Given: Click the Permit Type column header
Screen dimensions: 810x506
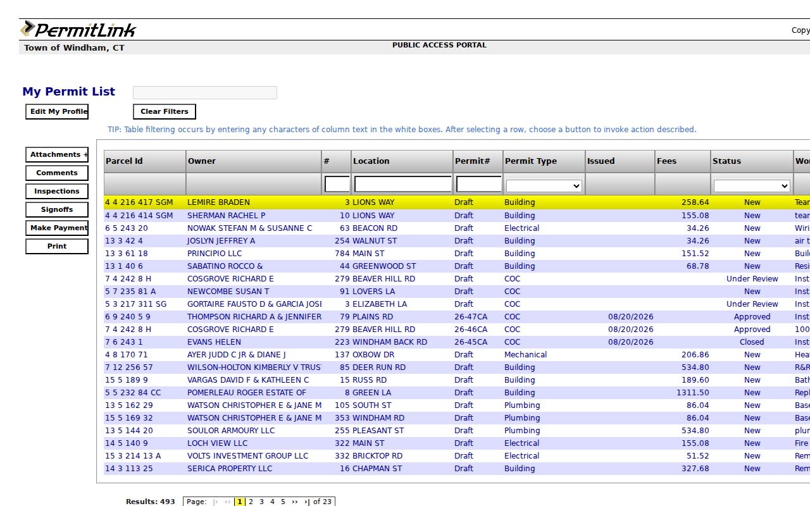Looking at the screenshot, I should pos(544,161).
